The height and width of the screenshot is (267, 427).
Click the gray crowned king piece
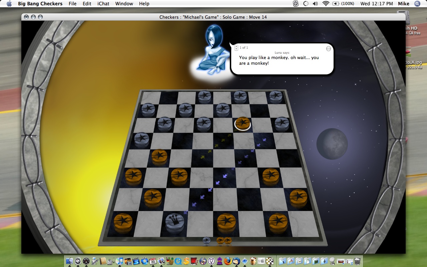(x=175, y=222)
